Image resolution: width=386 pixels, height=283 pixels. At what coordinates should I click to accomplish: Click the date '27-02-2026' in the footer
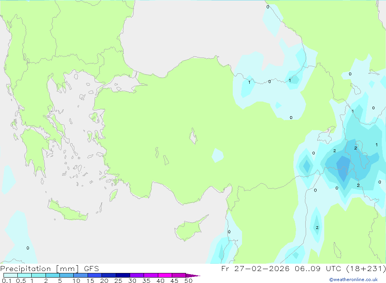click(262, 269)
